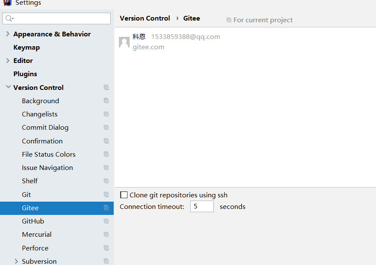Expand the Editor settings section

[8, 60]
